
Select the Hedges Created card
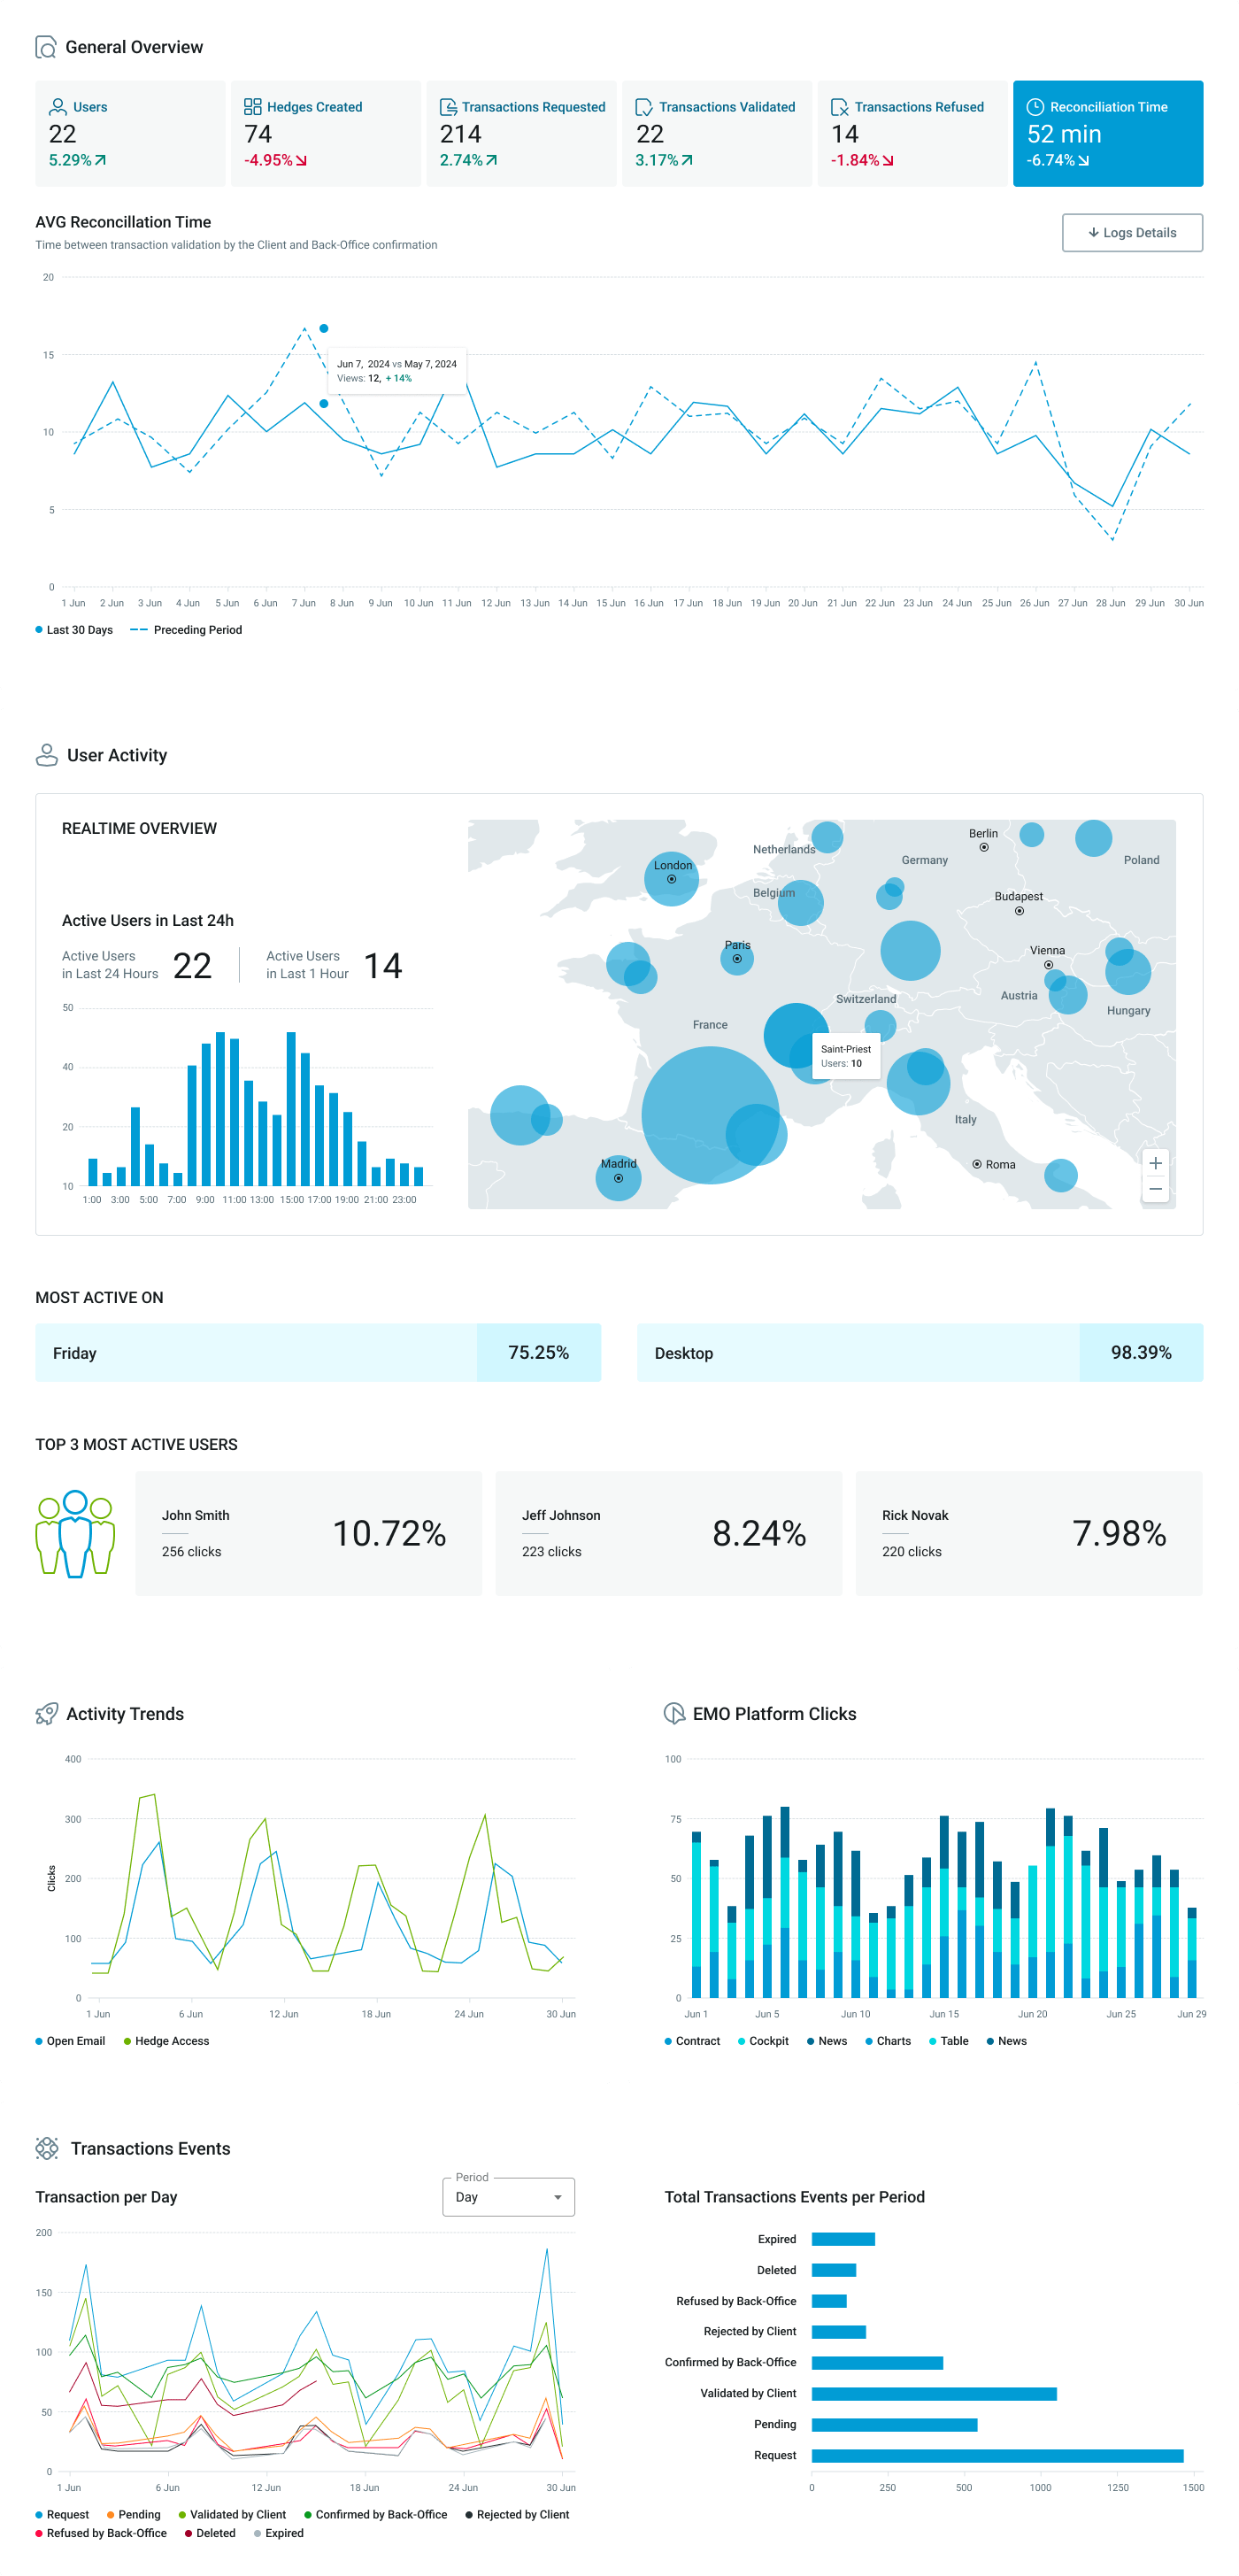pos(326,133)
